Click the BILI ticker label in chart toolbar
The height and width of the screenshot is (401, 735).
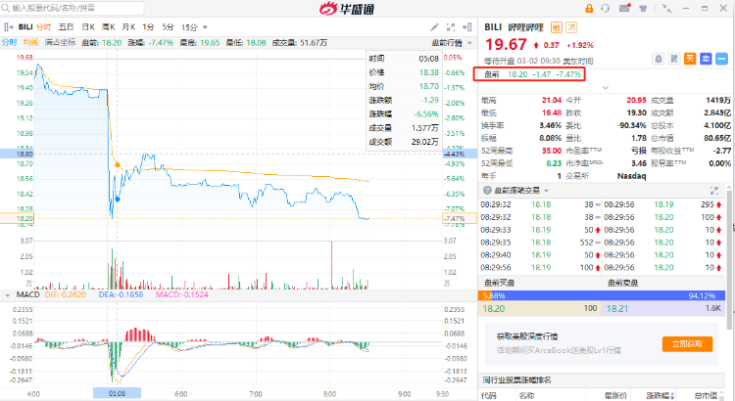[25, 27]
